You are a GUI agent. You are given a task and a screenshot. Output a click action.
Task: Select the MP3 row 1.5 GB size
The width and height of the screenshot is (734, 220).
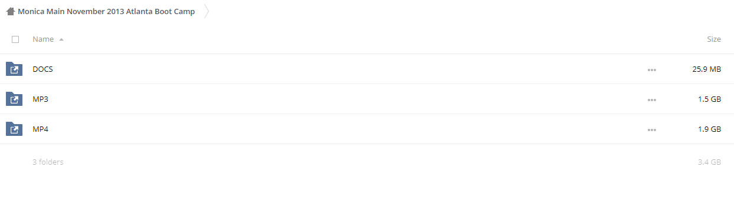point(709,99)
